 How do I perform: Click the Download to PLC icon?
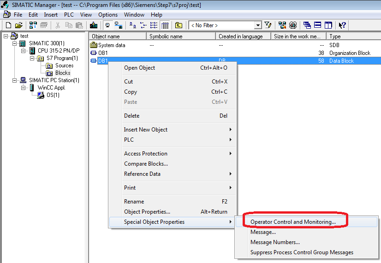tap(94, 25)
